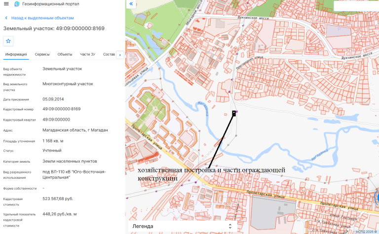Select cadastral number value 49:09:000000:8169
This screenshot has width=379, height=234.
(x=61, y=109)
